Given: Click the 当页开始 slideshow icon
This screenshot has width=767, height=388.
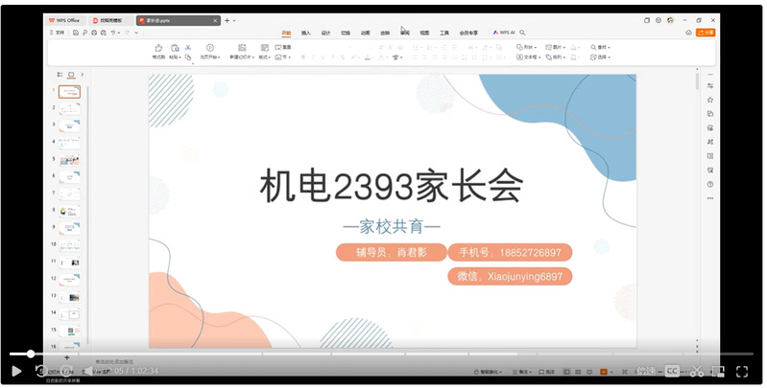Looking at the screenshot, I should tap(210, 48).
